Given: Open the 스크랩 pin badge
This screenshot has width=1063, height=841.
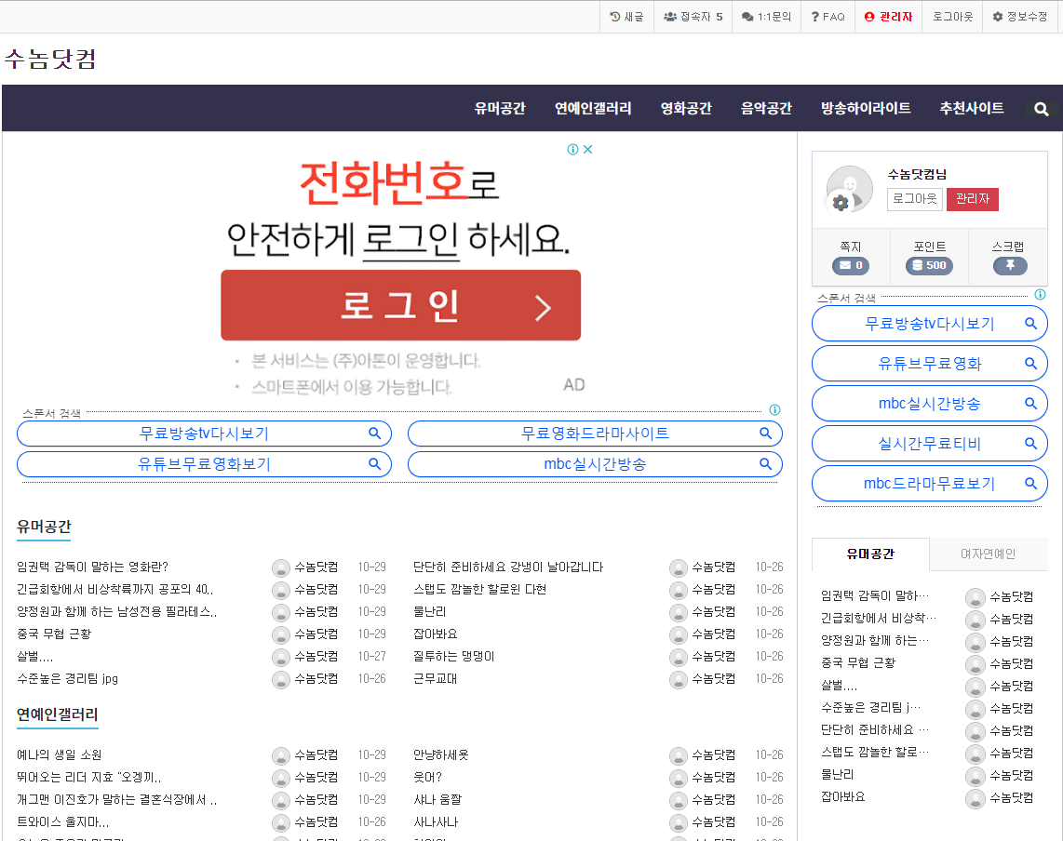Looking at the screenshot, I should click(1009, 266).
